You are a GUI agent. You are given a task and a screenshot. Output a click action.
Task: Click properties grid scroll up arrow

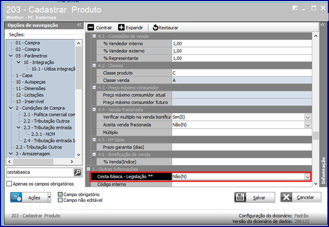point(316,36)
